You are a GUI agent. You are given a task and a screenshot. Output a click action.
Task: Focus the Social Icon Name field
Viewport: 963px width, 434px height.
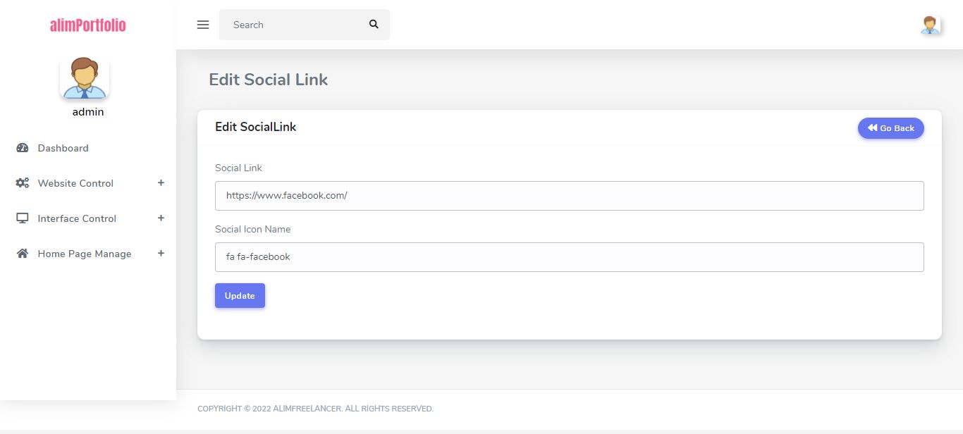coord(569,257)
